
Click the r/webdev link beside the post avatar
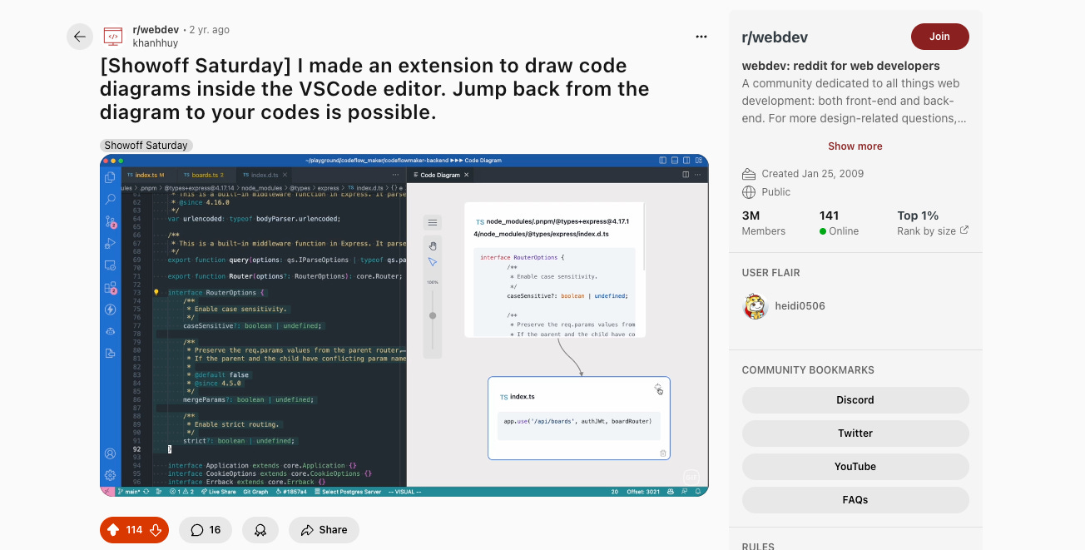tap(156, 30)
